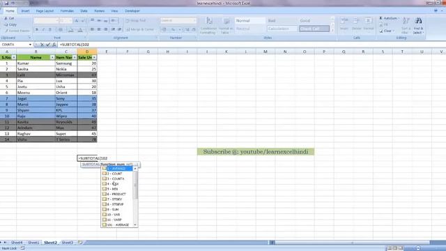446x251 pixels.
Task: Click the Decrease Font Size icon
Action: [83, 20]
